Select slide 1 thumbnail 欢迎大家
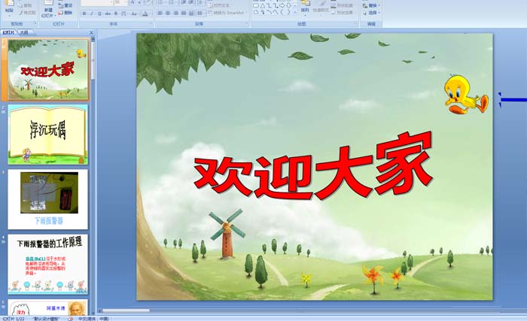 coord(48,69)
